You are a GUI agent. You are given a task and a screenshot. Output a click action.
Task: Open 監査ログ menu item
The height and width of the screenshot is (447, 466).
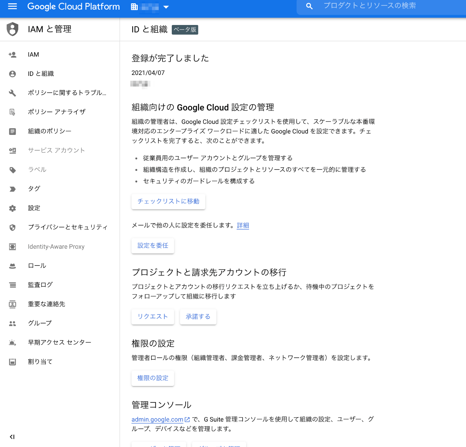tap(60, 285)
